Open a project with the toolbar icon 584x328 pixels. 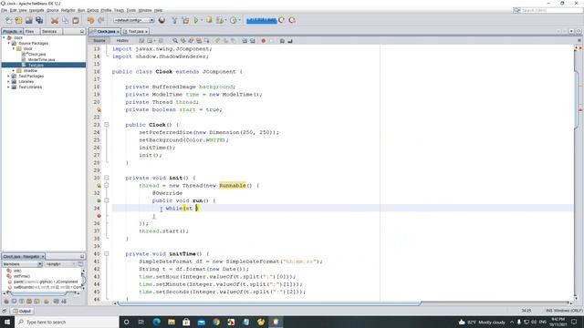[x=28, y=20]
